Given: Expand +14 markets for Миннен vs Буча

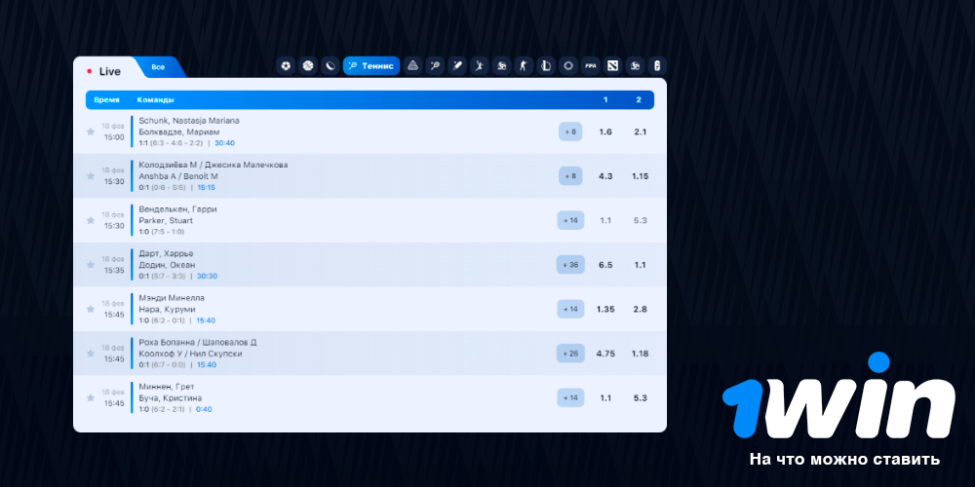Looking at the screenshot, I should pyautogui.click(x=570, y=397).
